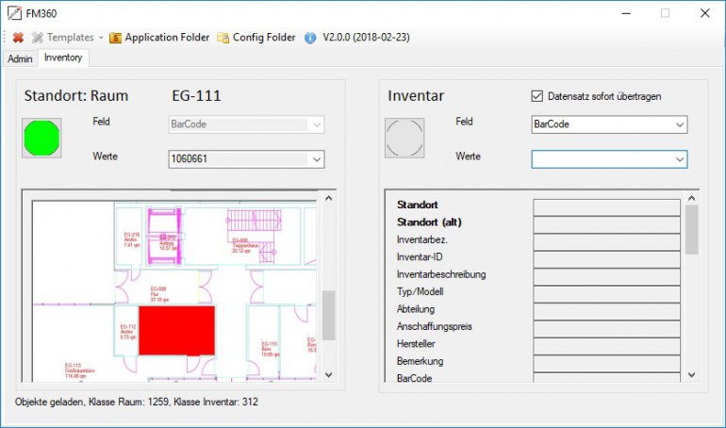The width and height of the screenshot is (726, 428).
Task: Open the Config Folder
Action: pyautogui.click(x=256, y=38)
